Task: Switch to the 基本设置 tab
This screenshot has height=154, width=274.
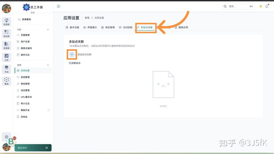Action: click(x=72, y=27)
